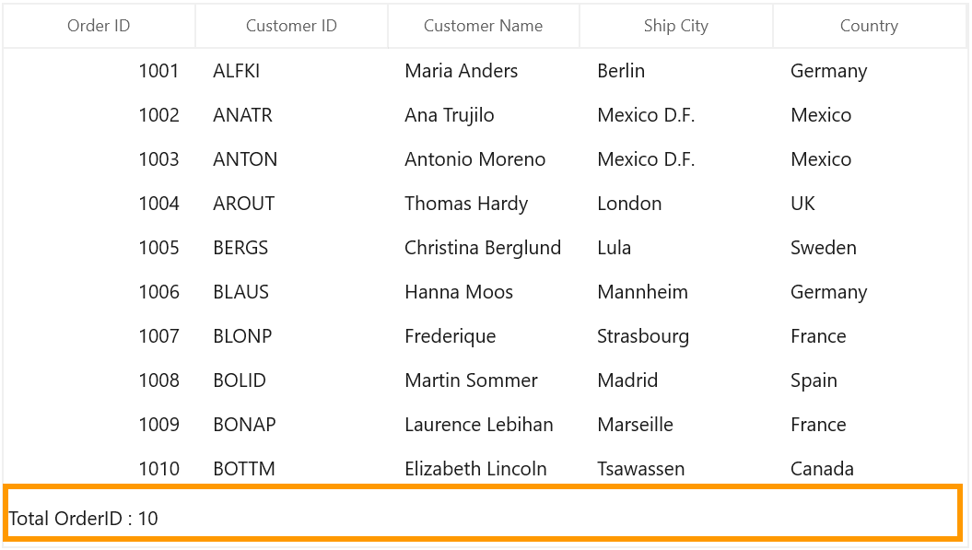Screen dimensions: 972x550
Task: Select order 1001 cell
Action: pos(99,71)
